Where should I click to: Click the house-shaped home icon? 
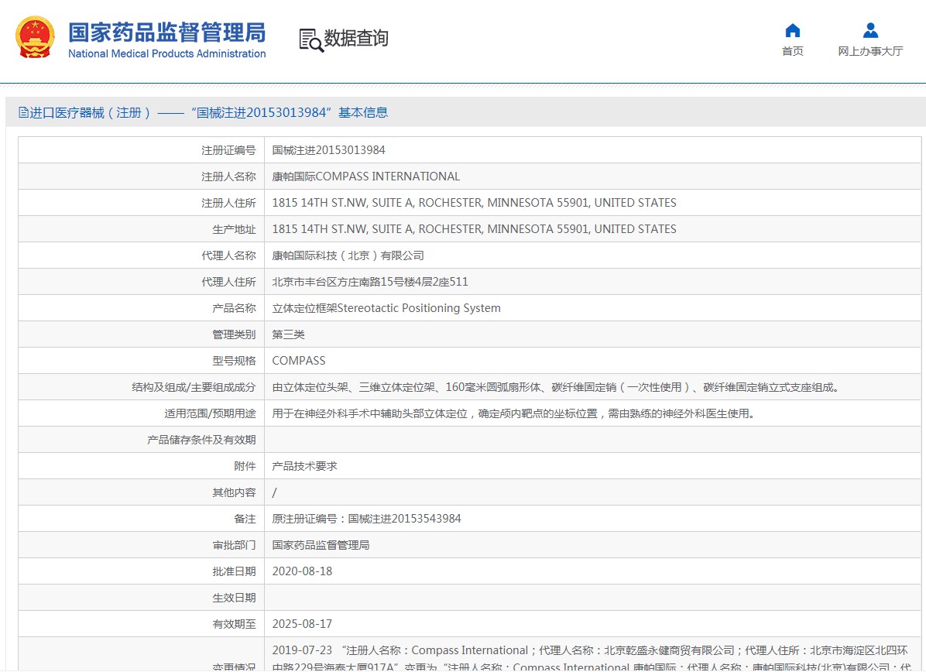tap(792, 31)
